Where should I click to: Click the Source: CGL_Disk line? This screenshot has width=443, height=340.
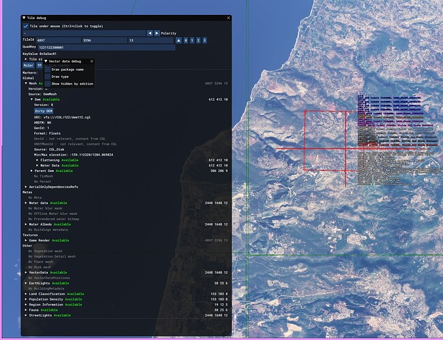[49, 150]
